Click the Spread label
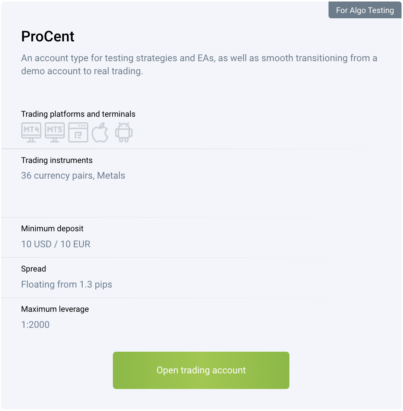The image size is (403, 411). pyautogui.click(x=34, y=269)
